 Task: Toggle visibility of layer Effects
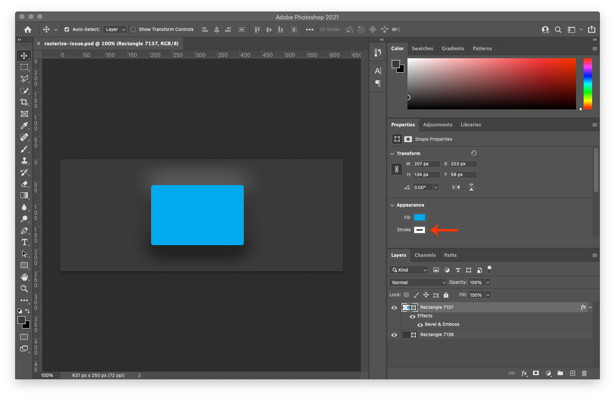click(412, 316)
